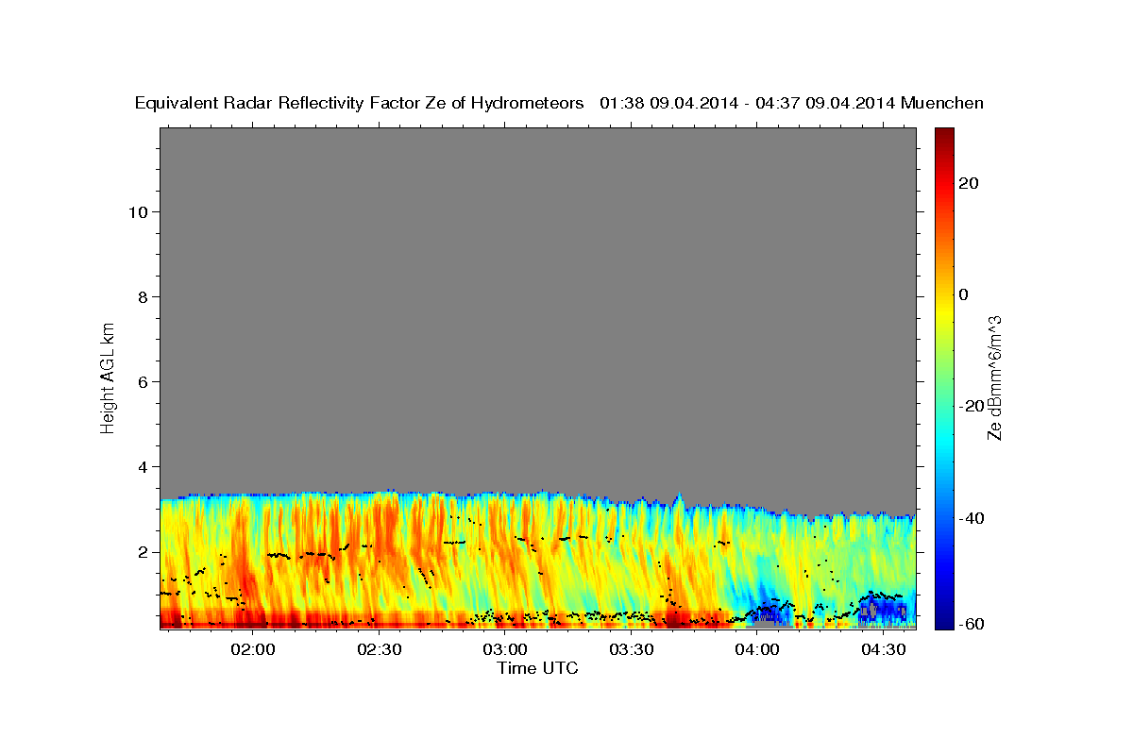Click the dark red top of the colorbar

(x=943, y=134)
